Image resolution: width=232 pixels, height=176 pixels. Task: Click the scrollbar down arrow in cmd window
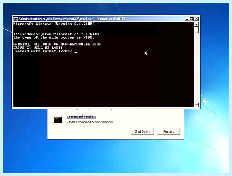click(196, 105)
